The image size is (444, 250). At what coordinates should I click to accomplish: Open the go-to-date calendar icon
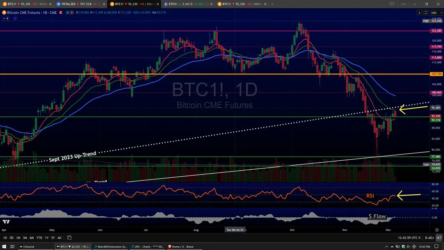(x=69, y=238)
